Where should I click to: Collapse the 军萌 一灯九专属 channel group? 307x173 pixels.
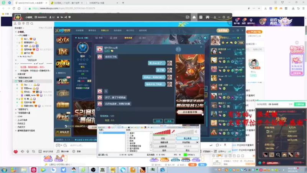click(16, 81)
